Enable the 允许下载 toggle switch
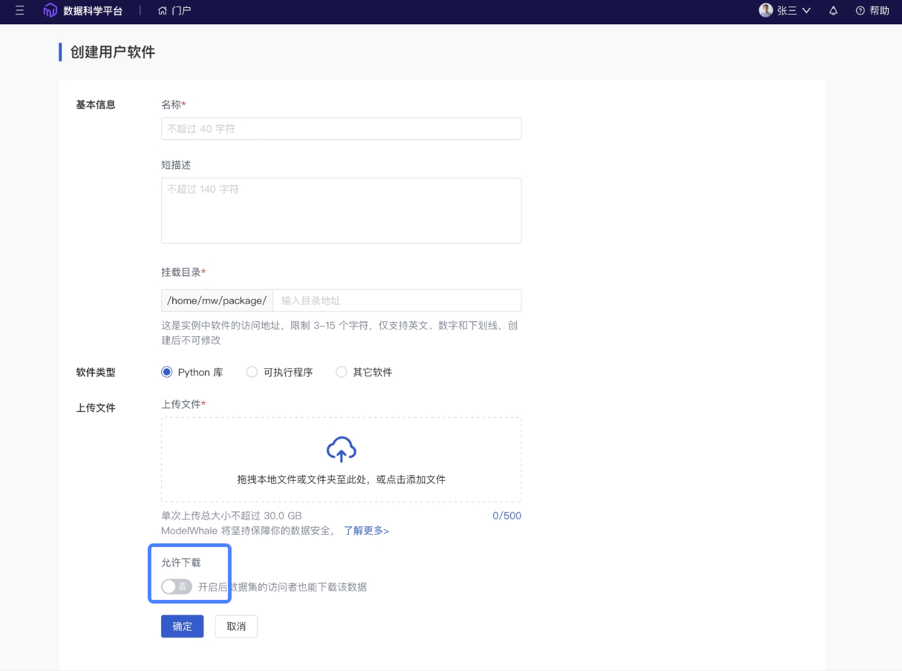Image resolution: width=902 pixels, height=671 pixels. coord(176,587)
